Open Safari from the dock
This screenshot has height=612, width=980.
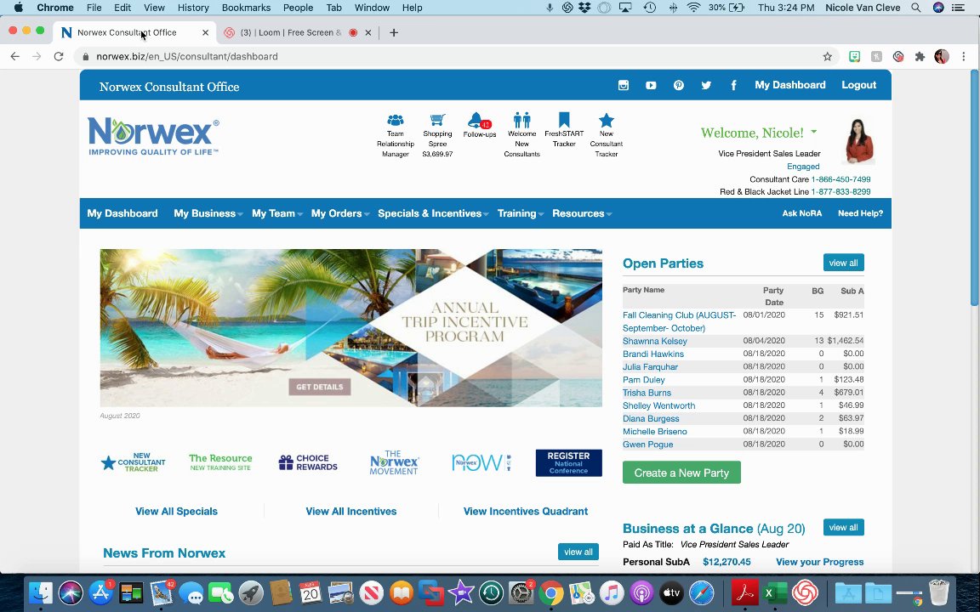pos(701,592)
